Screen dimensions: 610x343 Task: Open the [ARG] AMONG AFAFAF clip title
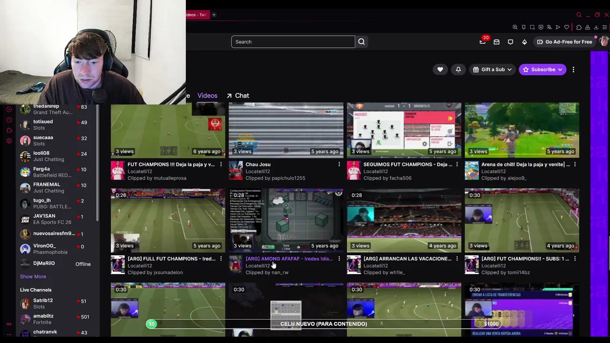(289, 259)
